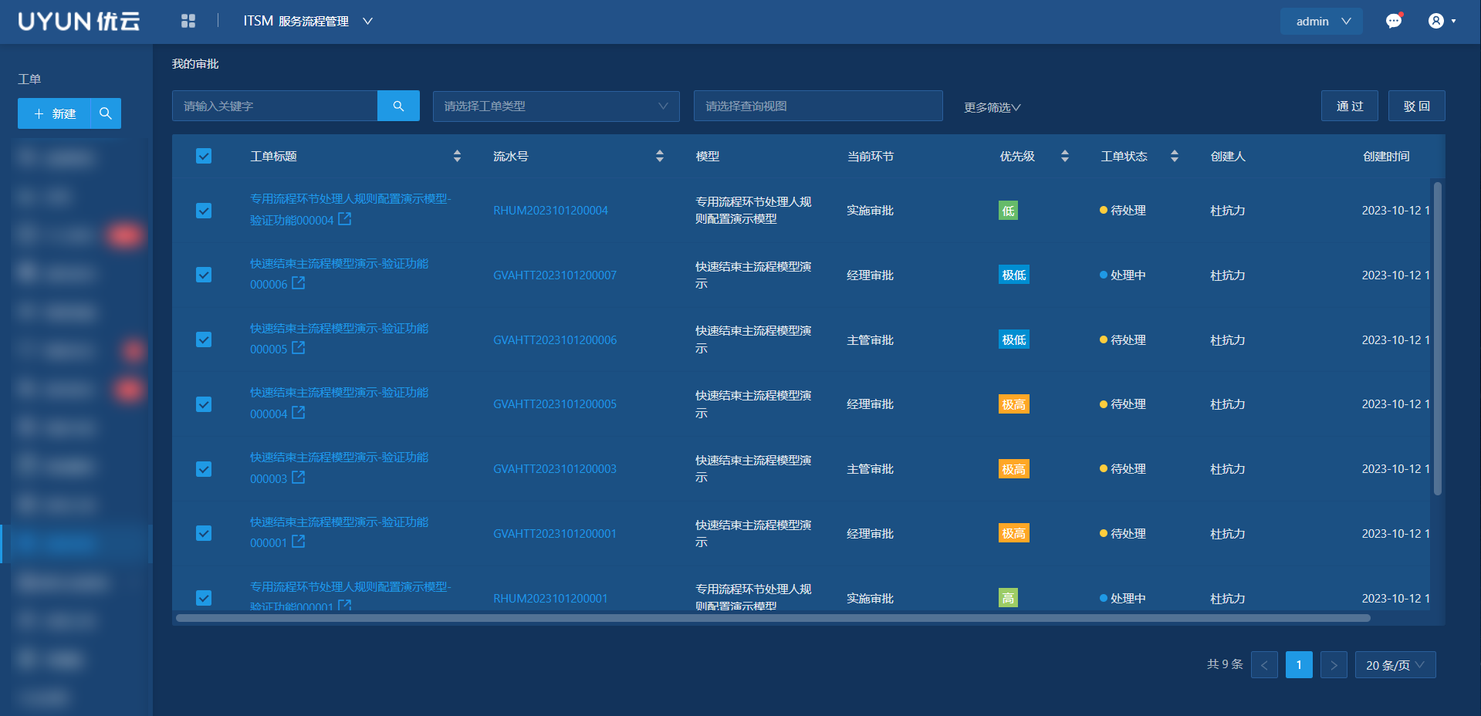This screenshot has height=716, width=1481.
Task: Click 处理中 status in row GVAHTT2023101200007
Action: point(1123,275)
